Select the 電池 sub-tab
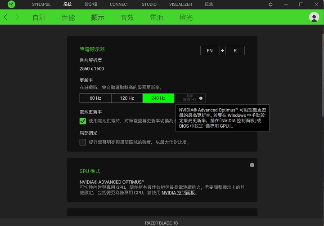The width and height of the screenshot is (324, 226). tap(157, 18)
